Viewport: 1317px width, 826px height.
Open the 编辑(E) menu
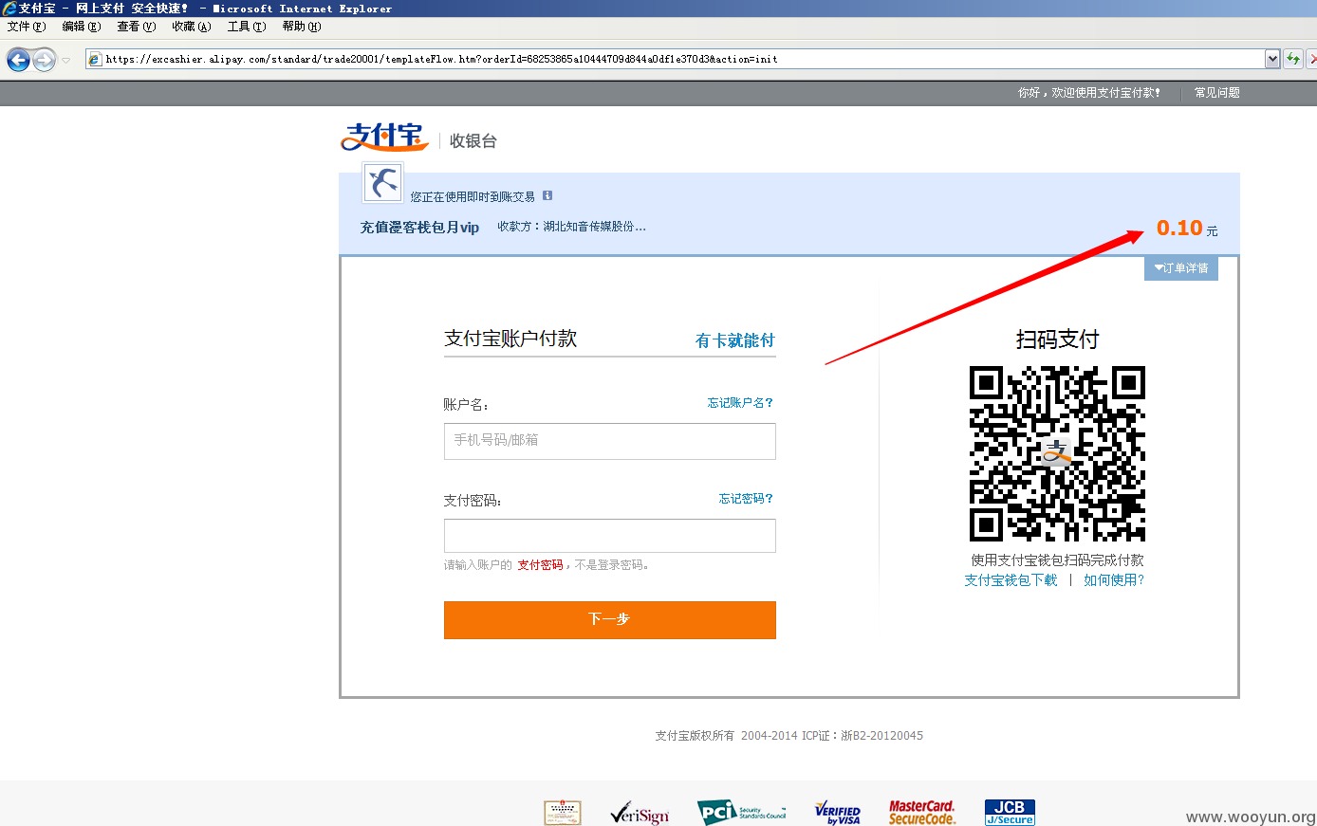click(82, 27)
